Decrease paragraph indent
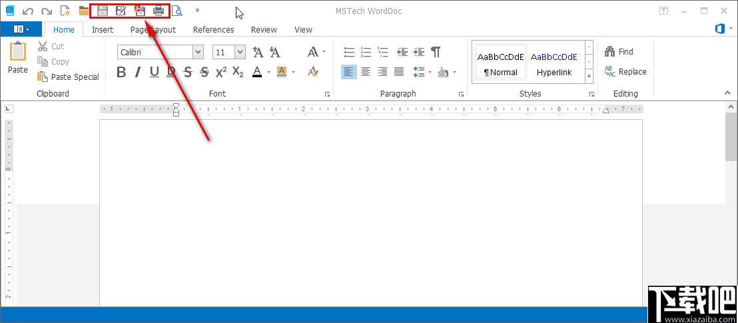Image resolution: width=738 pixels, height=323 pixels. pyautogui.click(x=402, y=52)
